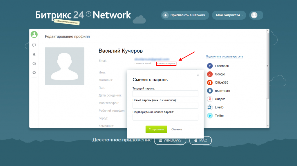
Task: Click the Office365 label text
Action: coord(222,82)
